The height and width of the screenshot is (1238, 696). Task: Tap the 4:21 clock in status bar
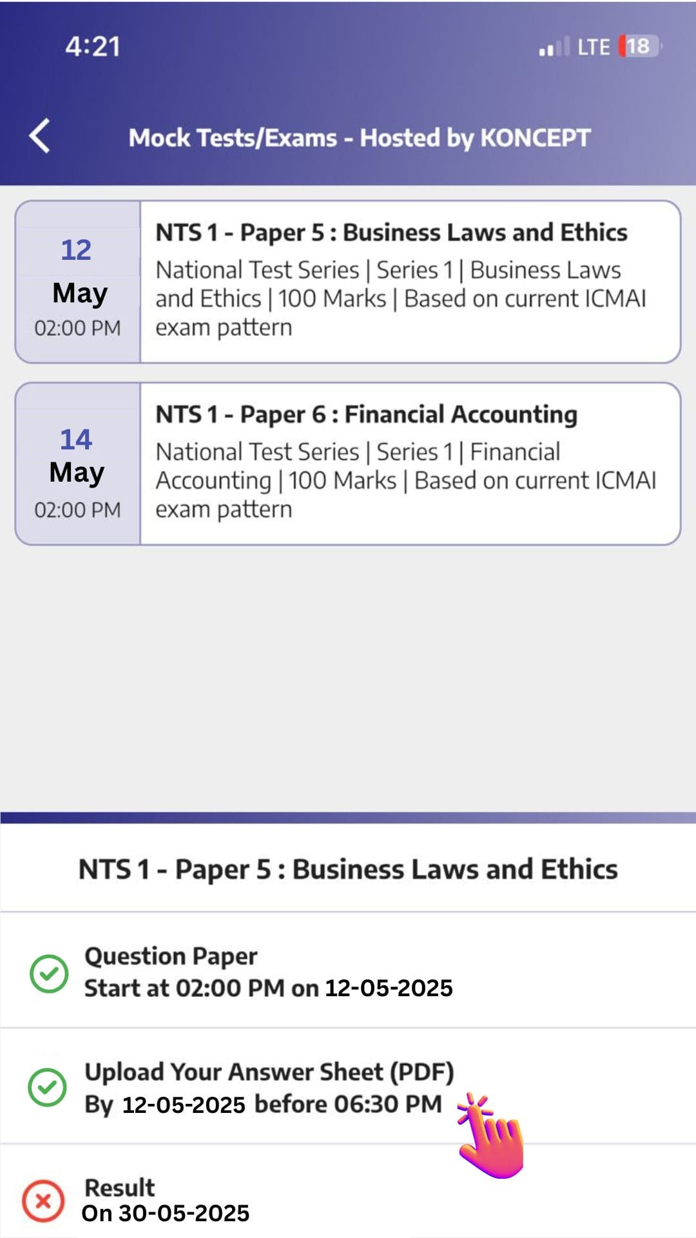point(93,46)
